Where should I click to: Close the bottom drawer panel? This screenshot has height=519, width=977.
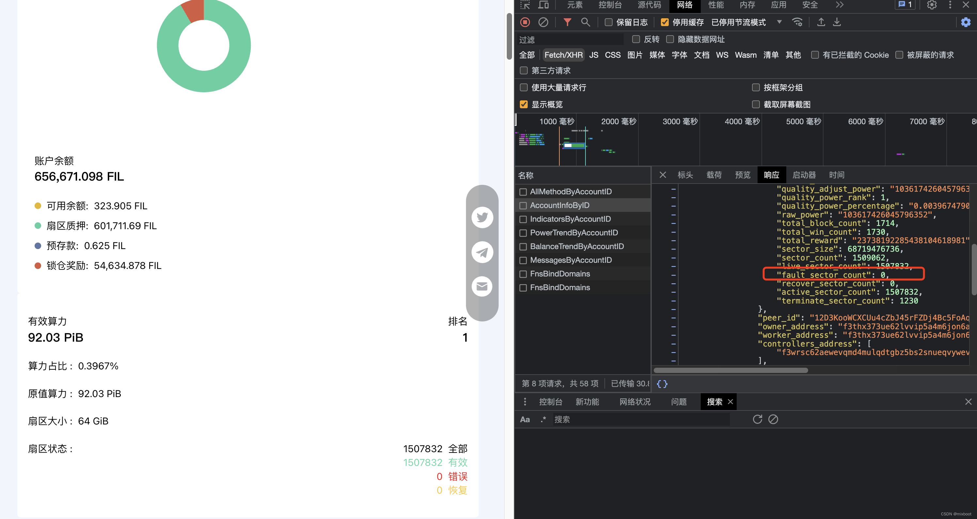968,402
